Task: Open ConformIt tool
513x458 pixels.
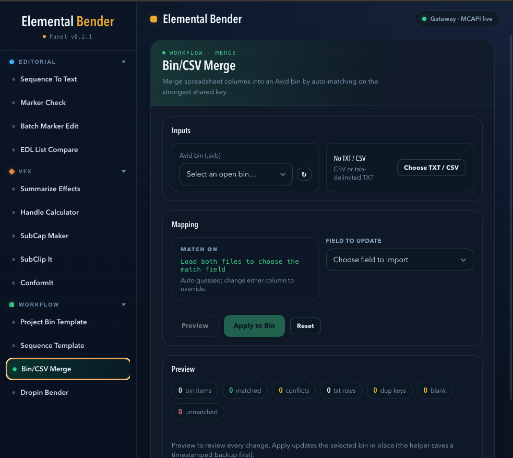Action: (x=37, y=283)
